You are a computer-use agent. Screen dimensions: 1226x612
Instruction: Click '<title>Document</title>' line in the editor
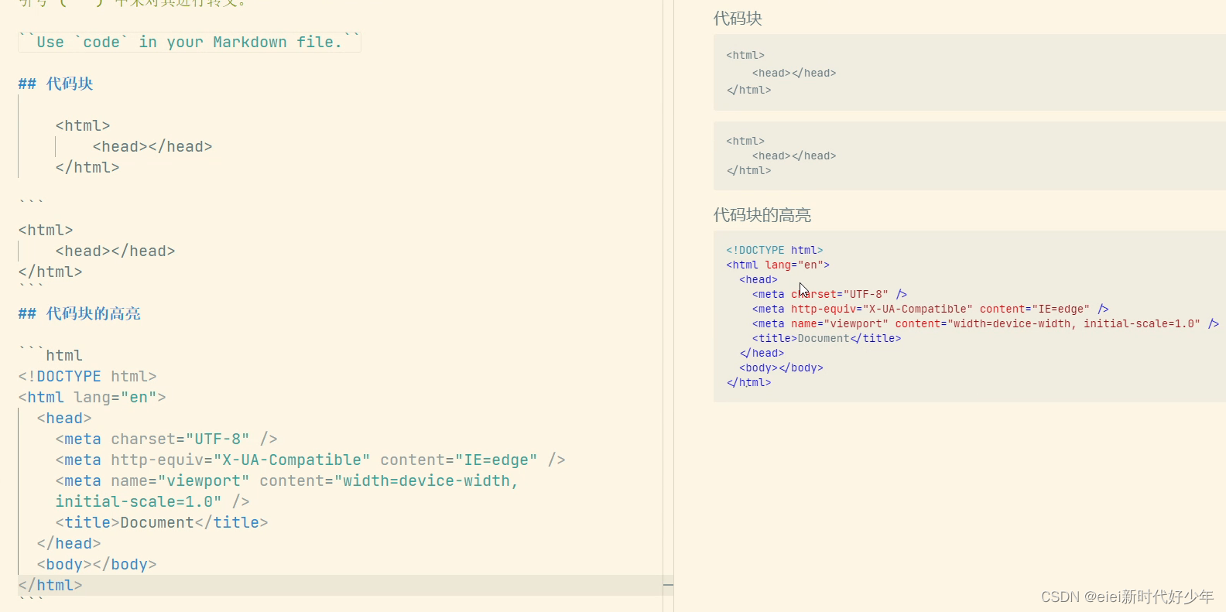tap(162, 522)
